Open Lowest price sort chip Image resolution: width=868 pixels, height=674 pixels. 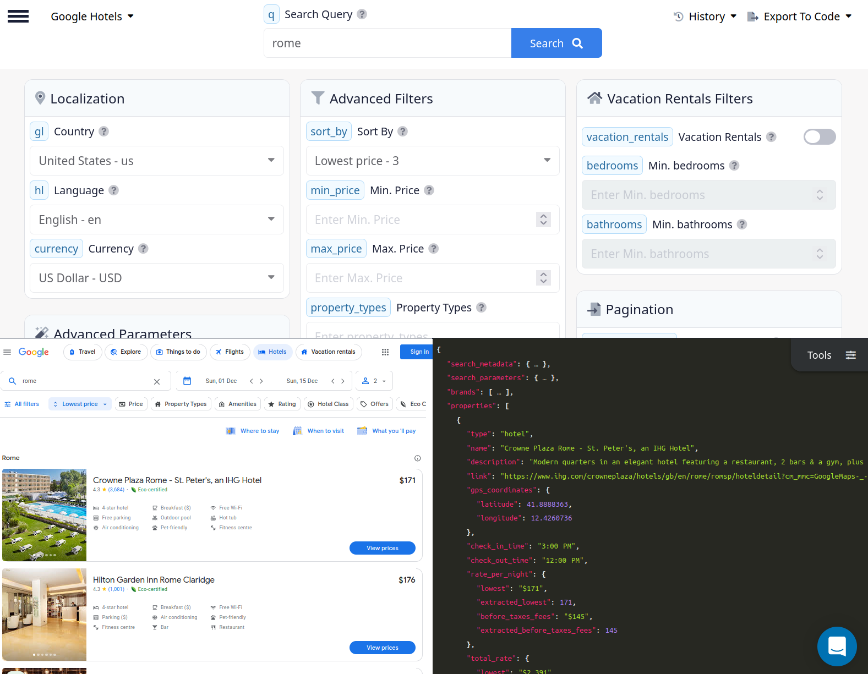pyautogui.click(x=80, y=404)
